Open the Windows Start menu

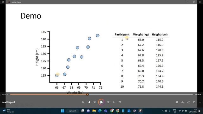62,111
